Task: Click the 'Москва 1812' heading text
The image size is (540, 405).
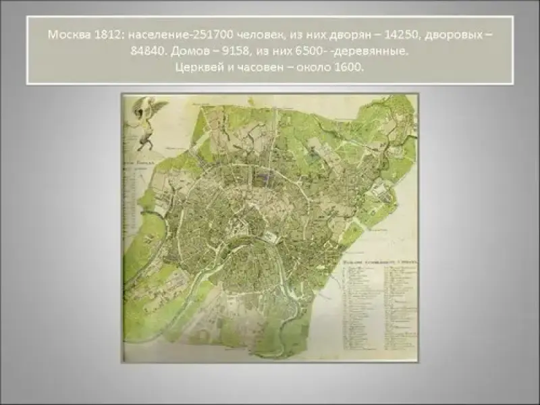Action: coord(75,34)
